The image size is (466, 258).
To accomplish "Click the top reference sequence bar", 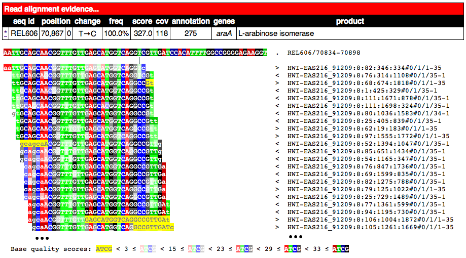I will (x=135, y=53).
